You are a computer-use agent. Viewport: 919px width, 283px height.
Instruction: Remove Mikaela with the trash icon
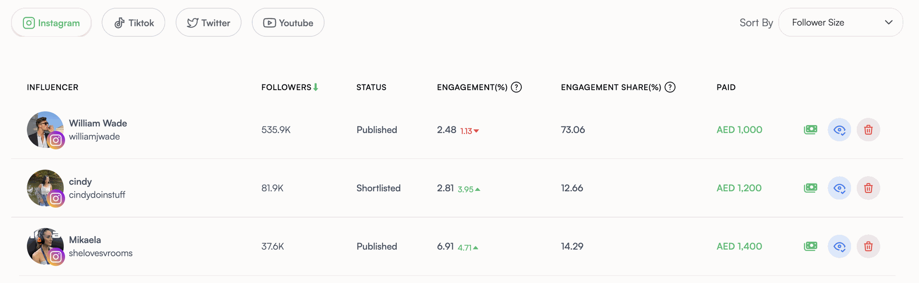tap(868, 246)
